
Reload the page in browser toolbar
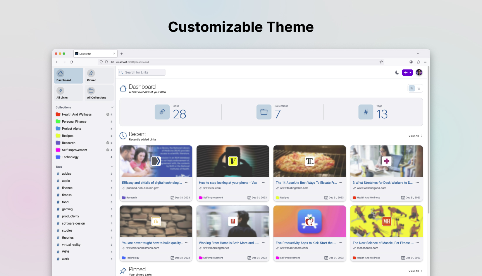(71, 62)
